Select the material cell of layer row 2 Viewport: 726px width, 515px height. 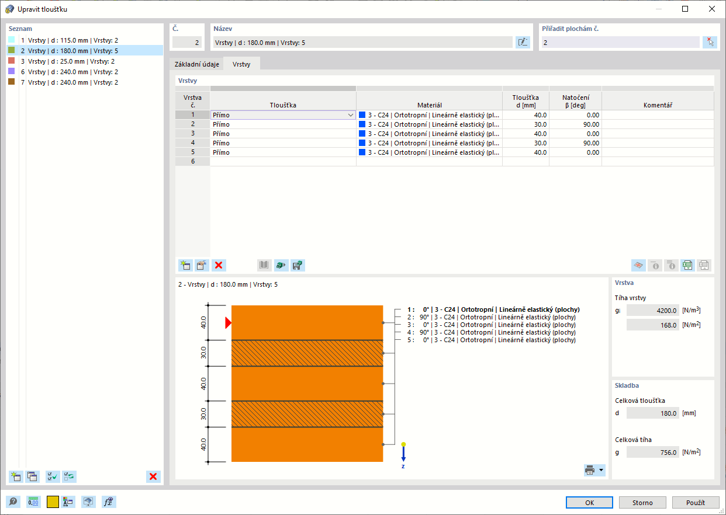(429, 124)
